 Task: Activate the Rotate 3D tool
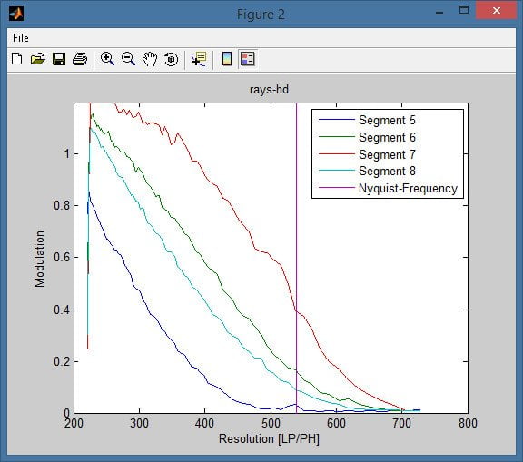(x=171, y=59)
